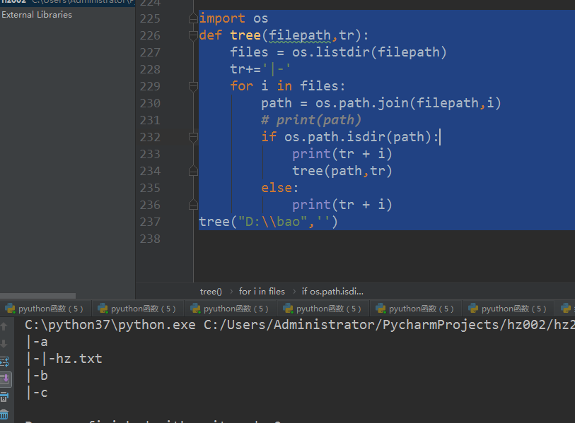Click the 'for i in files' breadcrumb
The height and width of the screenshot is (423, 575).
point(262,292)
